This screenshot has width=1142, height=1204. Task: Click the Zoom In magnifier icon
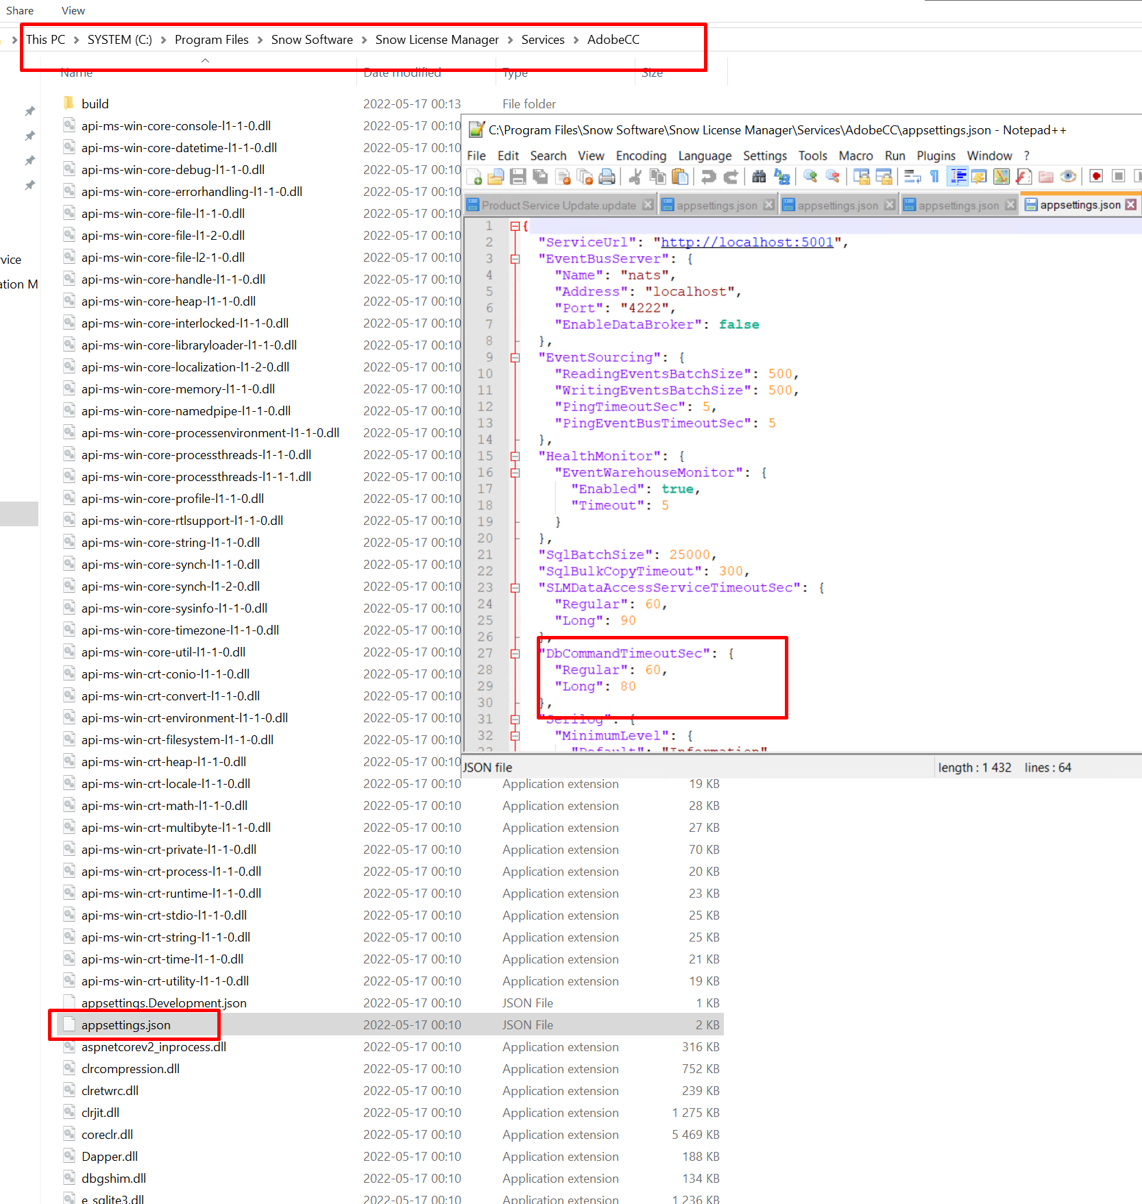tap(810, 177)
